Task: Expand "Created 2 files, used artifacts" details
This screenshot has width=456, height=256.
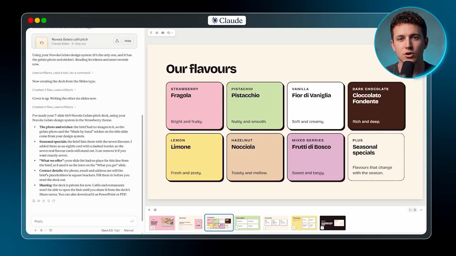Action: pos(54,90)
